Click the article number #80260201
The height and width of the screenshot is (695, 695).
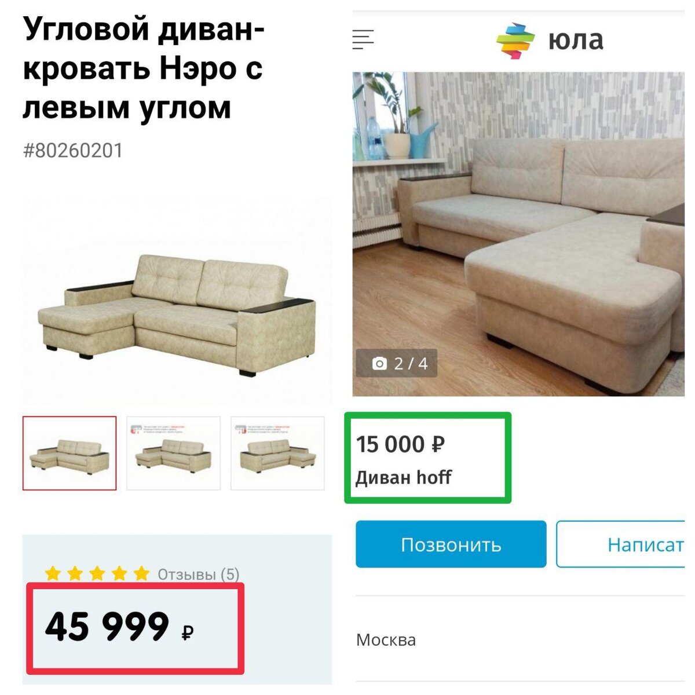click(x=73, y=151)
